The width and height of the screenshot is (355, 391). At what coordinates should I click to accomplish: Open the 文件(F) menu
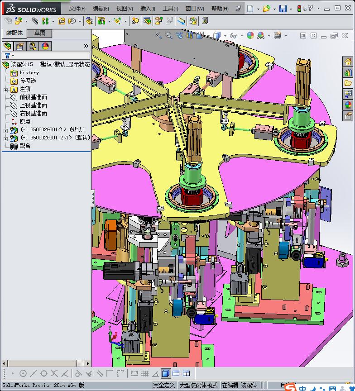pos(77,9)
